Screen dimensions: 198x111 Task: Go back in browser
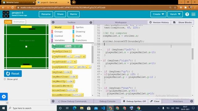click(3, 7)
